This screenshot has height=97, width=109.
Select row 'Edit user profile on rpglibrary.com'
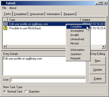[x=54, y=24]
